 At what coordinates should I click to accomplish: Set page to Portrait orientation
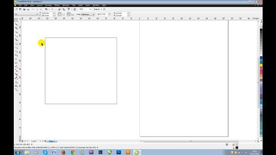[x=60, y=14]
